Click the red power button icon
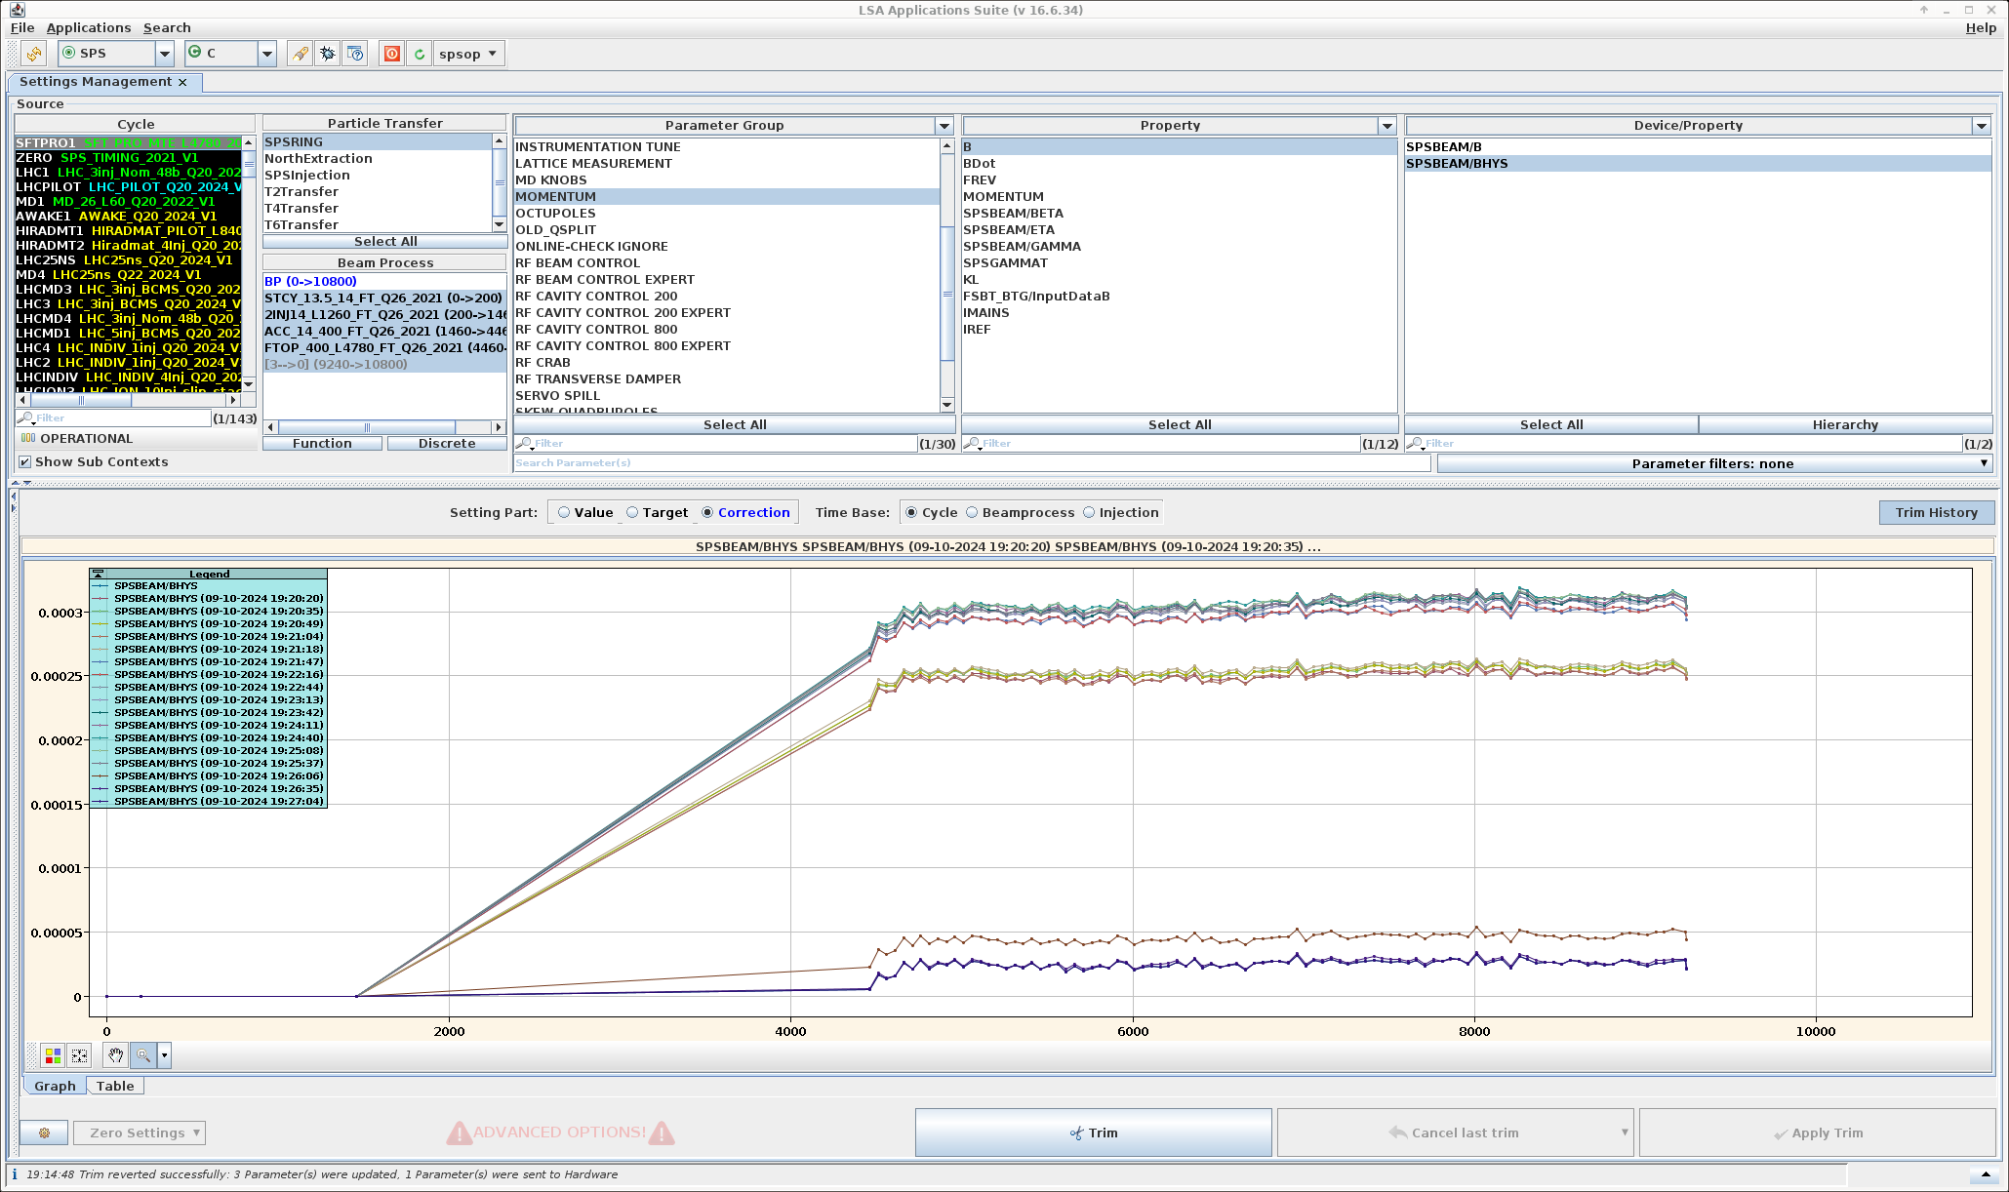 click(391, 54)
